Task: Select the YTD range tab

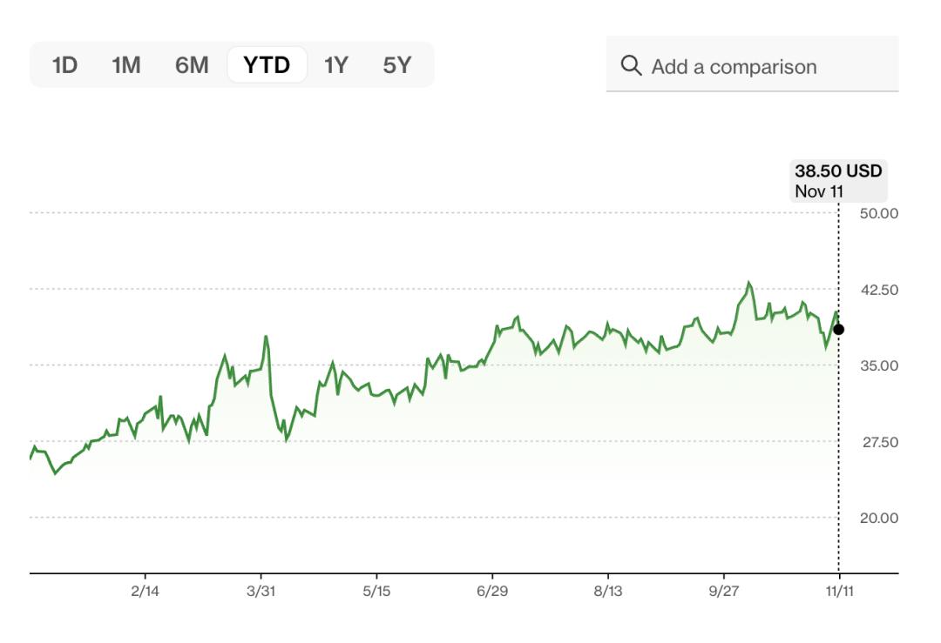Action: tap(267, 65)
